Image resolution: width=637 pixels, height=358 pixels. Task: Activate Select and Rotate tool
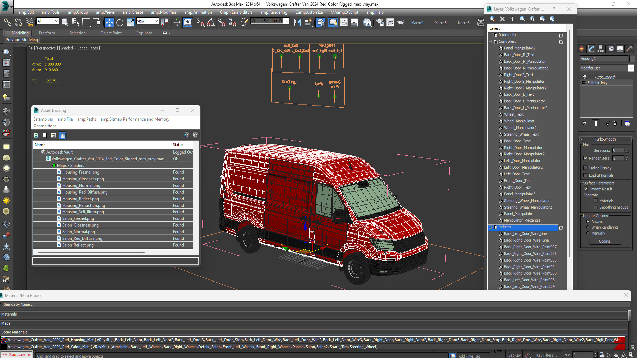pyautogui.click(x=120, y=22)
